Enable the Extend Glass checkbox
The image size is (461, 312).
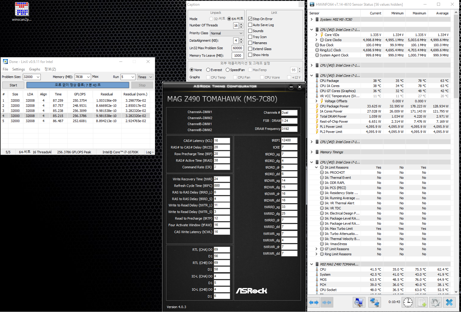(250, 49)
